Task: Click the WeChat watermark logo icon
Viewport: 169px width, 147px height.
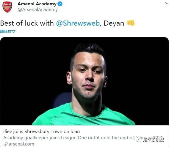Action: (x=138, y=140)
